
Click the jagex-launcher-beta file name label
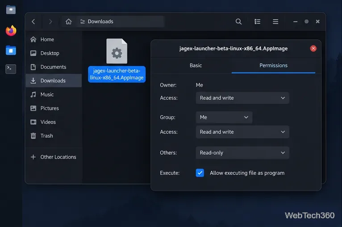point(117,74)
